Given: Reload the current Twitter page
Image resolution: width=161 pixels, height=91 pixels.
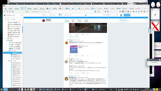Looking at the screenshot, I should (x=10, y=12).
